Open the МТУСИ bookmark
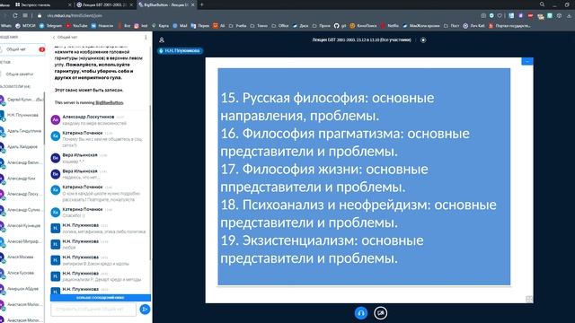This screenshot has height=323, width=575. click(x=25, y=26)
